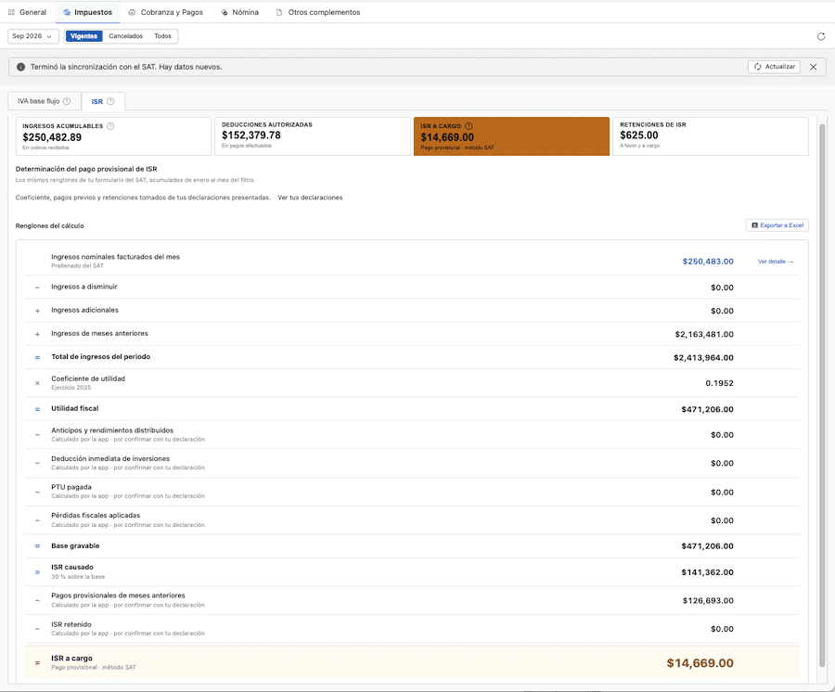Select the Todos filter
This screenshot has height=692, width=835.
[x=163, y=36]
